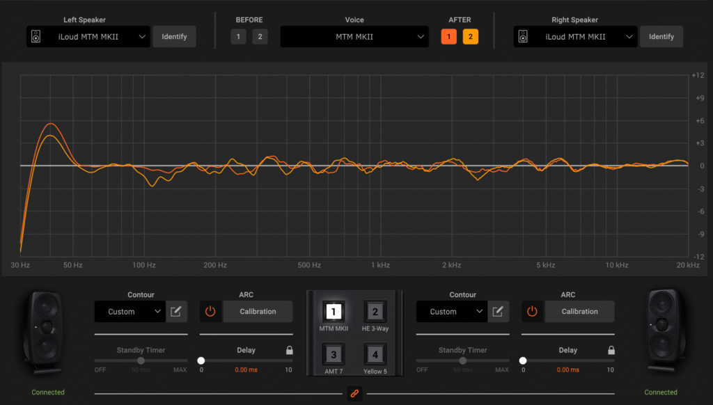Select voice preset 4 Yellow 5
The height and width of the screenshot is (405, 713).
tap(375, 354)
